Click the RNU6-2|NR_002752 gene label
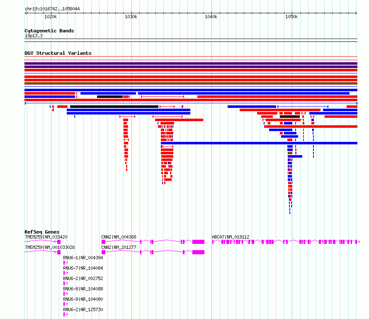369x319 pixels. 83,278
